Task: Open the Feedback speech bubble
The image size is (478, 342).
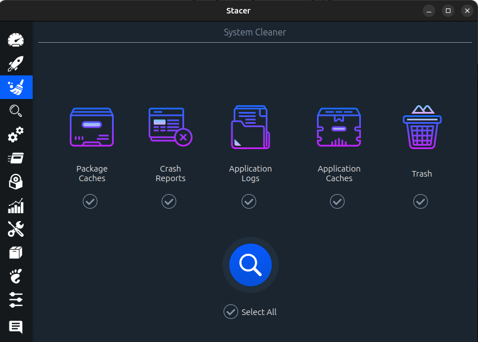Action: pyautogui.click(x=16, y=326)
